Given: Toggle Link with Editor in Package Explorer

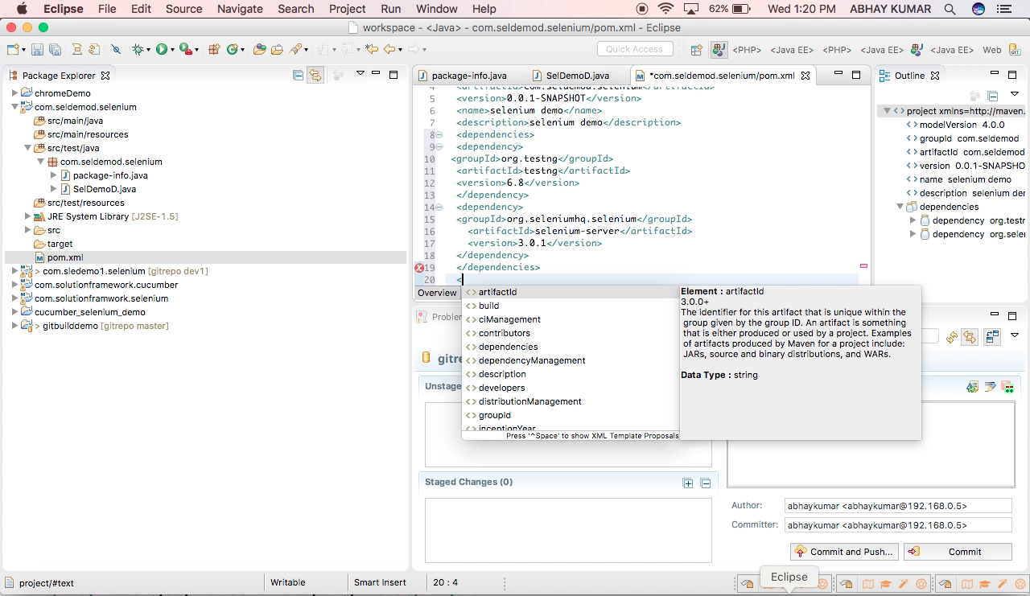Looking at the screenshot, I should point(315,75).
